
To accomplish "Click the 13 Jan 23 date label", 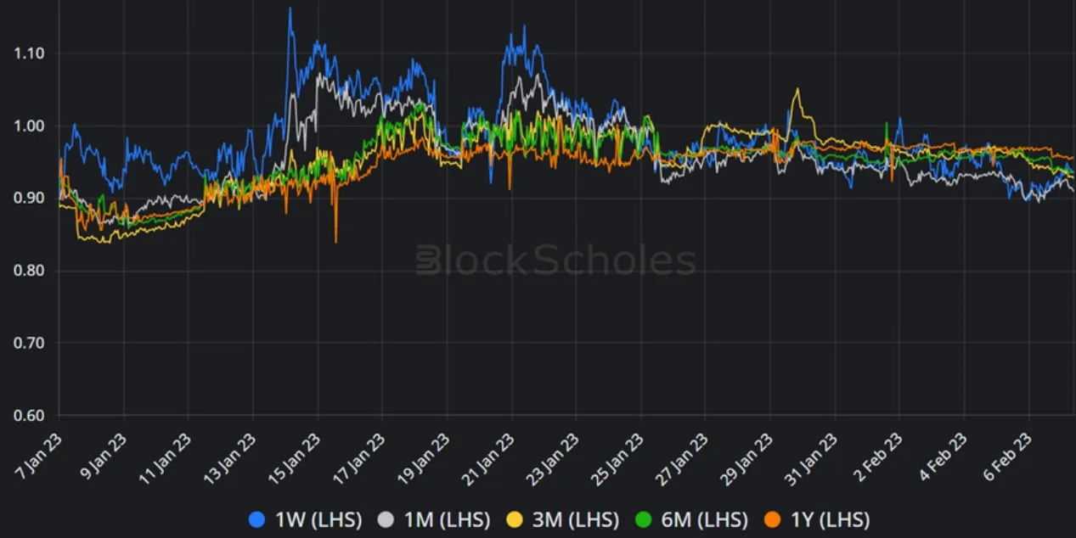I will point(231,460).
